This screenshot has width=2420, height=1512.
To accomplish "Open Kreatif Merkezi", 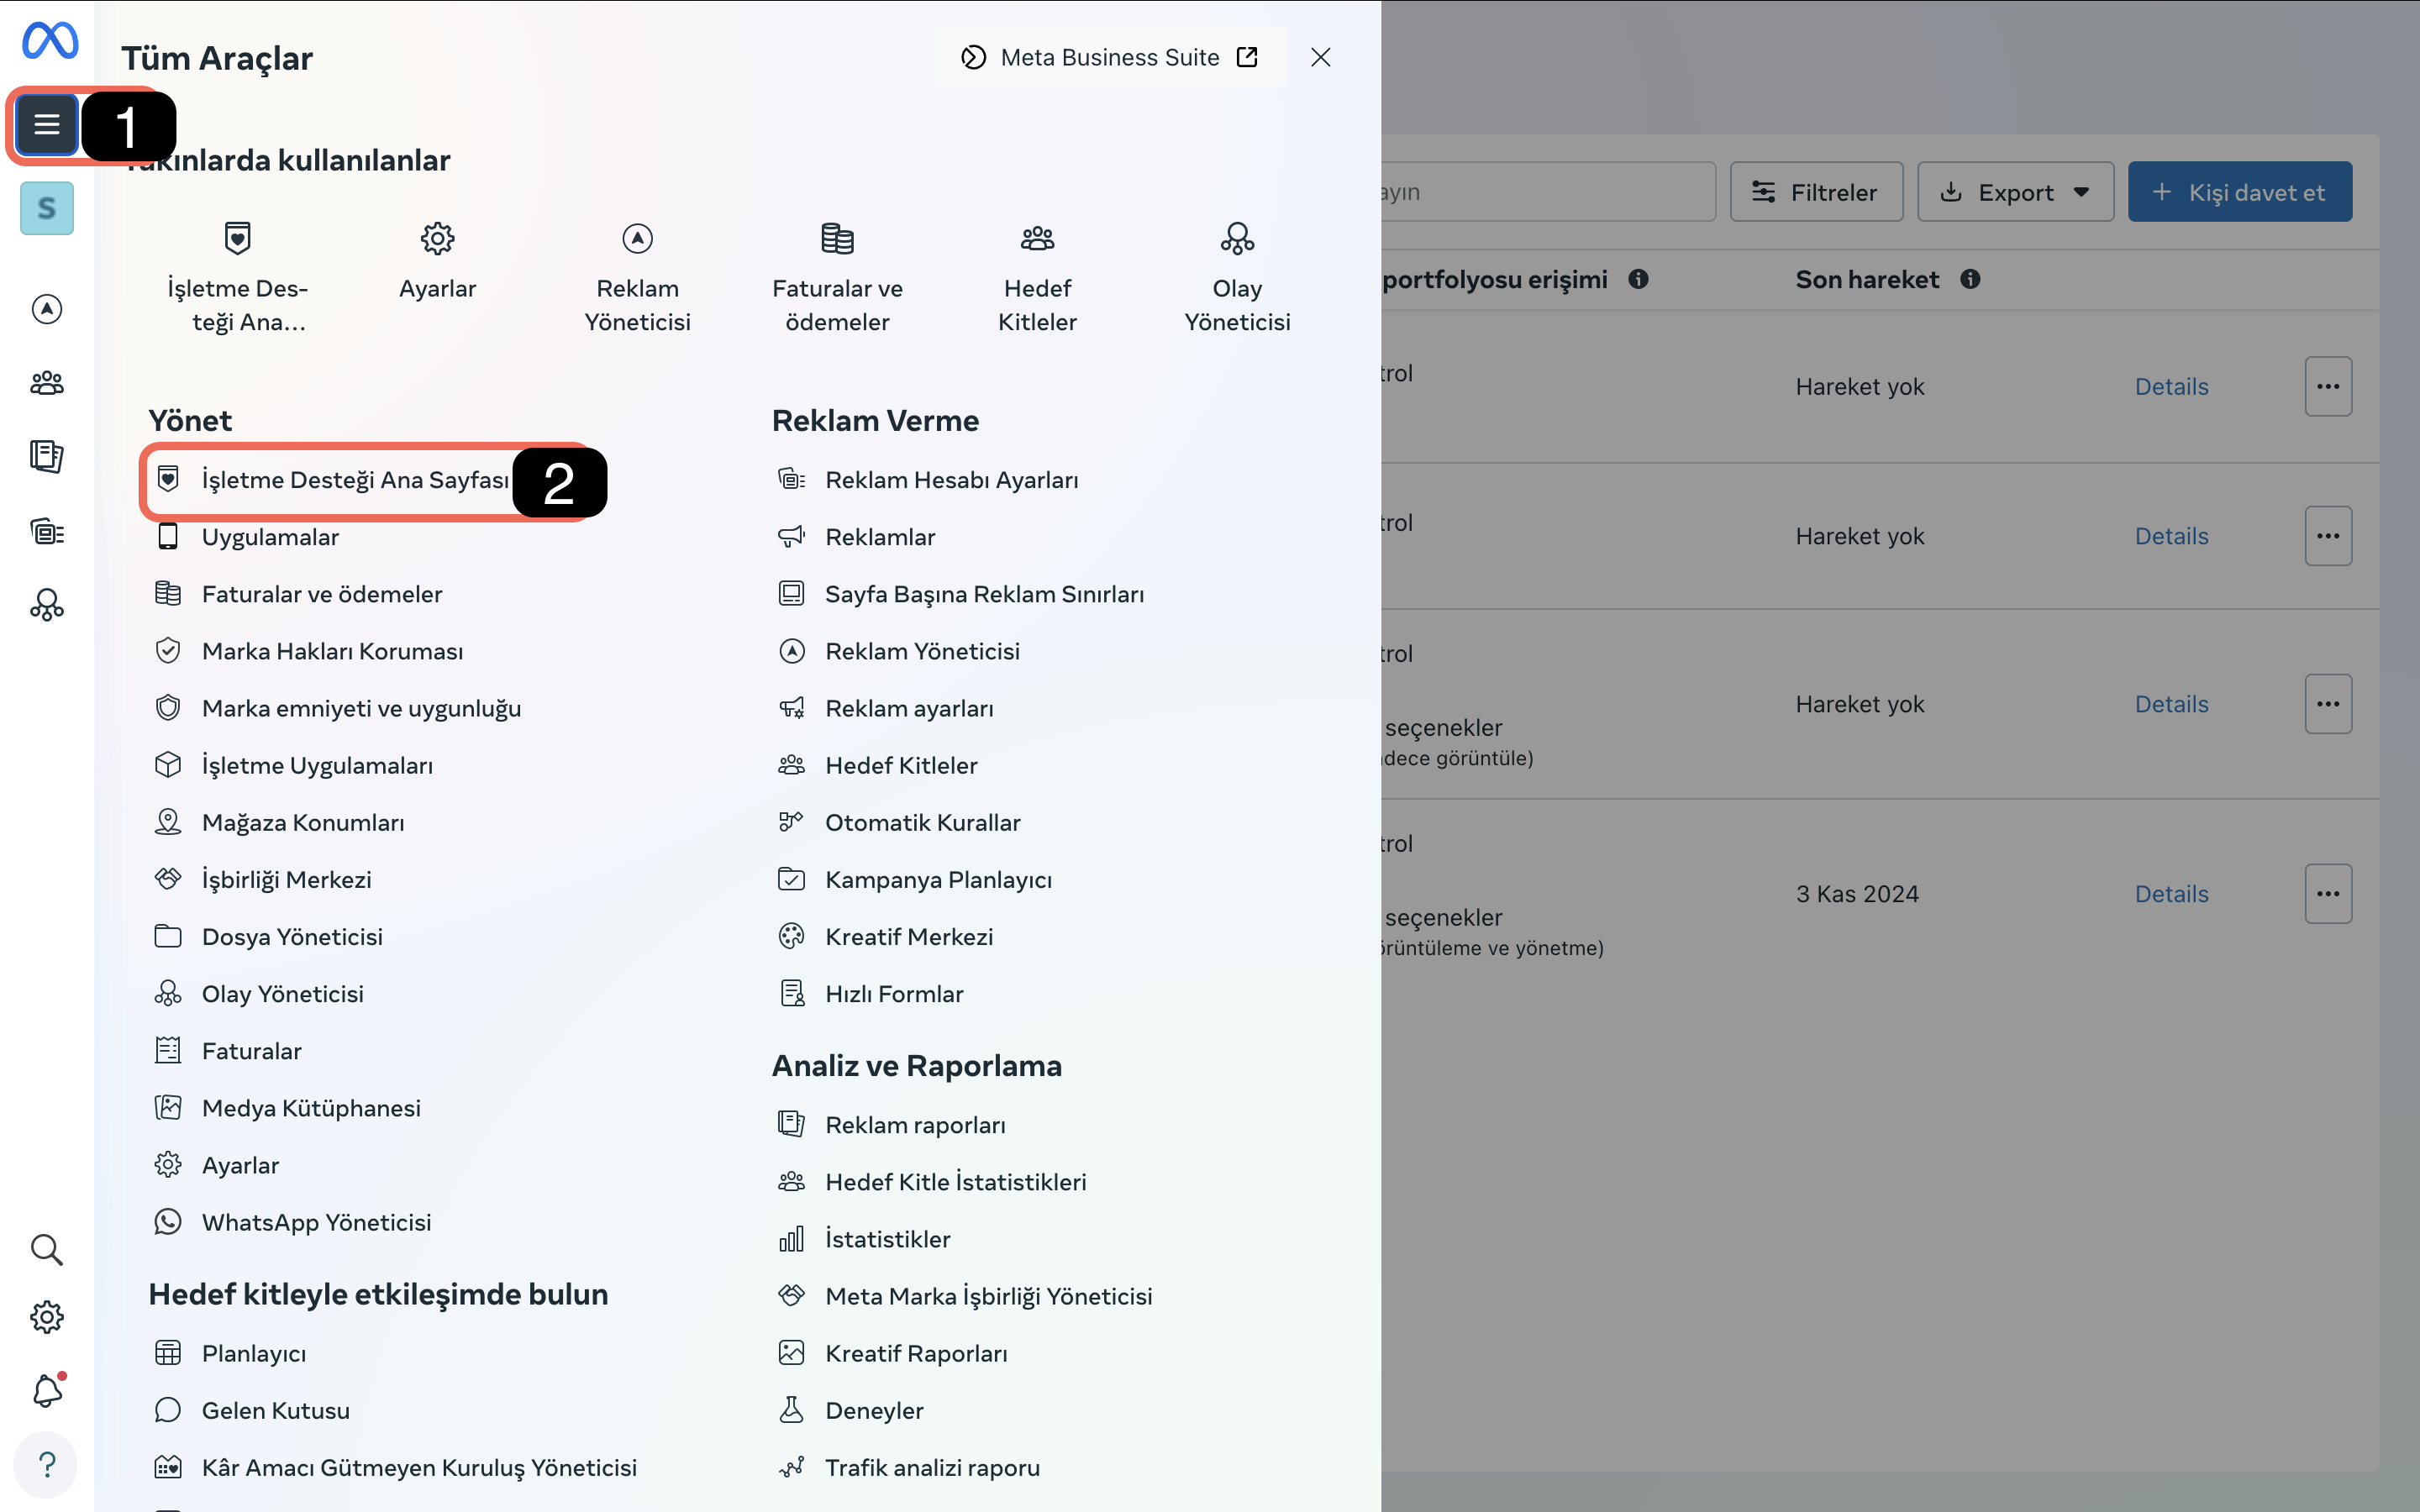I will coord(887,937).
